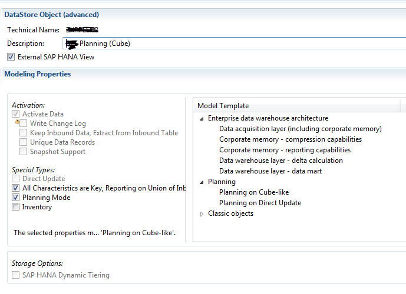The height and width of the screenshot is (294, 406).
Task: Check the Write Change Log box
Action: pos(24,123)
